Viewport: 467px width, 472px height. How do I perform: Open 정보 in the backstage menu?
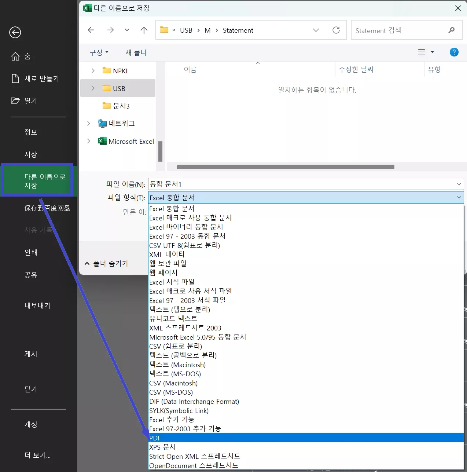tap(31, 132)
